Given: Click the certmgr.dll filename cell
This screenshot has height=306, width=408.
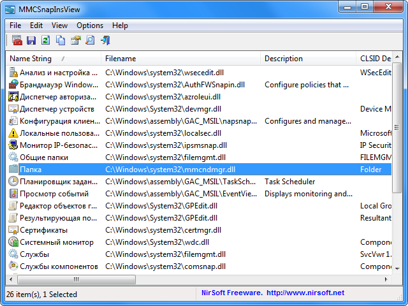Looking at the screenshot, I should click(163, 230).
